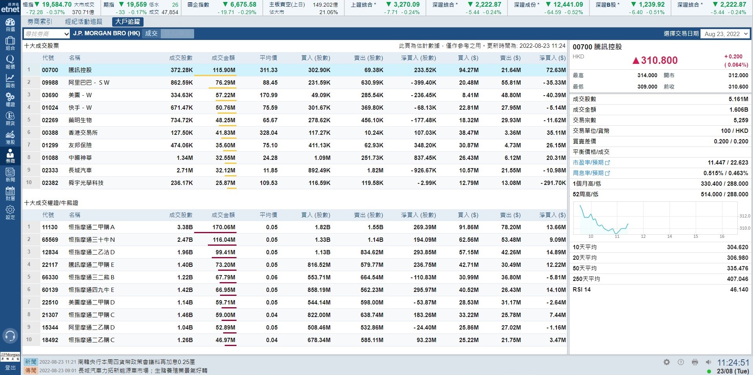
Task: Sort stocks by 成交金額 column header
Action: [x=223, y=58]
